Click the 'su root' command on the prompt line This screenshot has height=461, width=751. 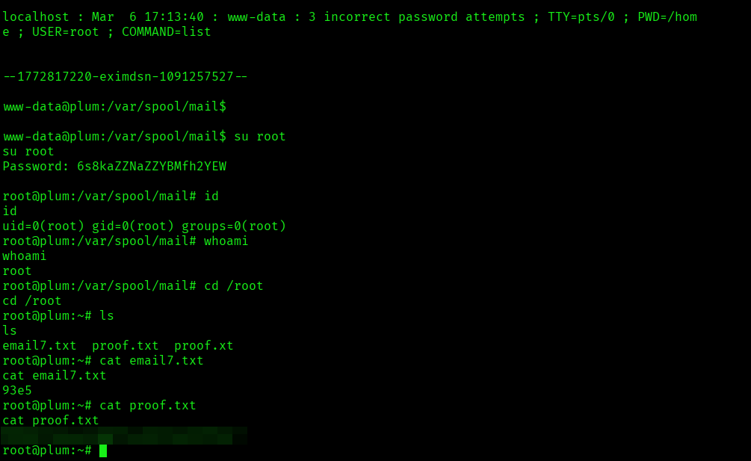[260, 137]
